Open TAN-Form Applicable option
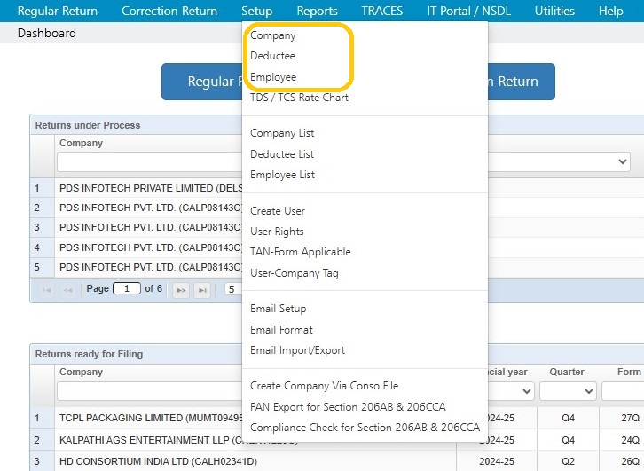This screenshot has width=644, height=471. pyautogui.click(x=300, y=252)
